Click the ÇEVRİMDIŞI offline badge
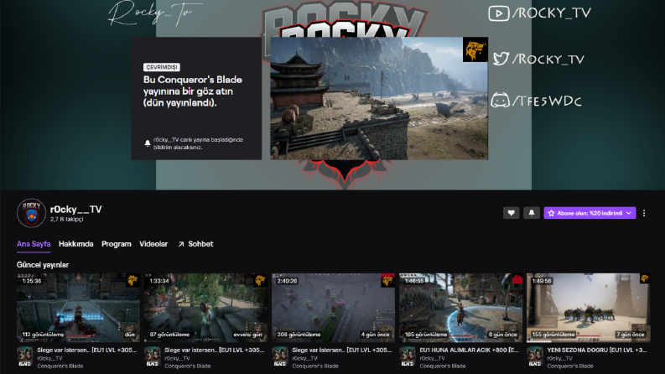665x374 pixels. [x=162, y=67]
